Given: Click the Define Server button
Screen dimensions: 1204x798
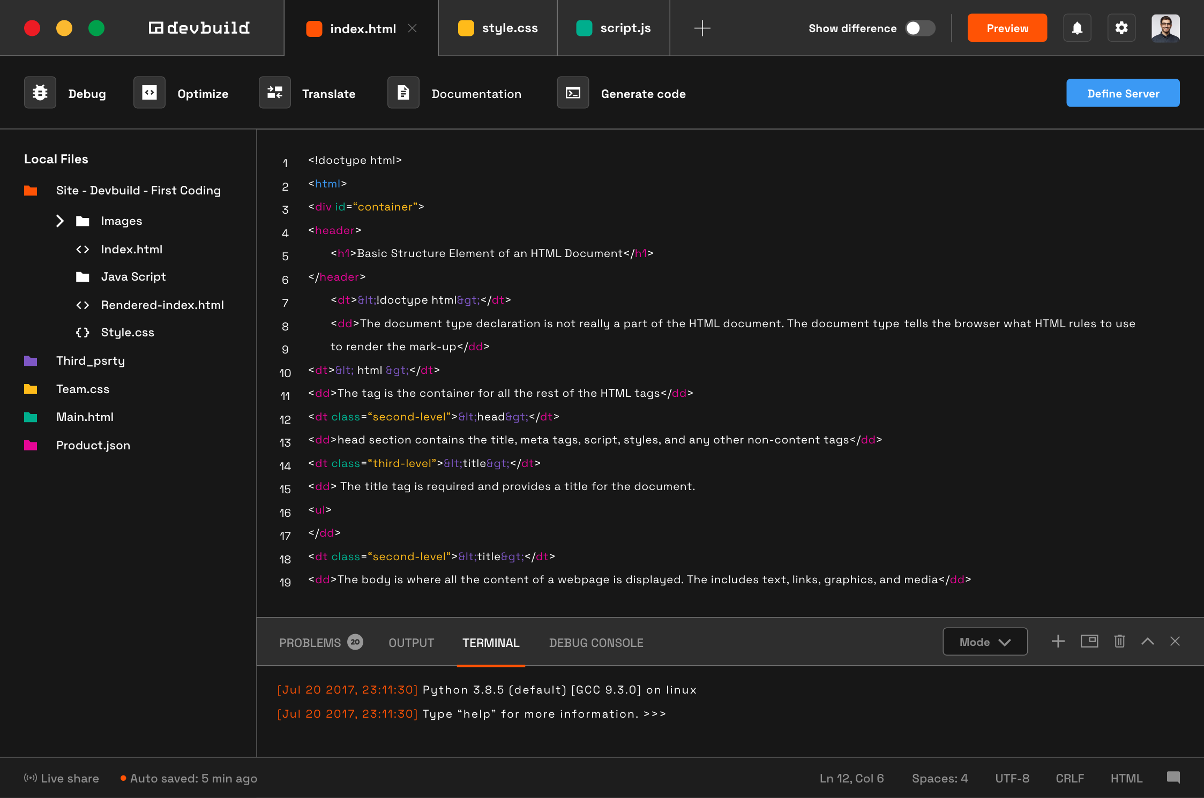Looking at the screenshot, I should (x=1123, y=93).
